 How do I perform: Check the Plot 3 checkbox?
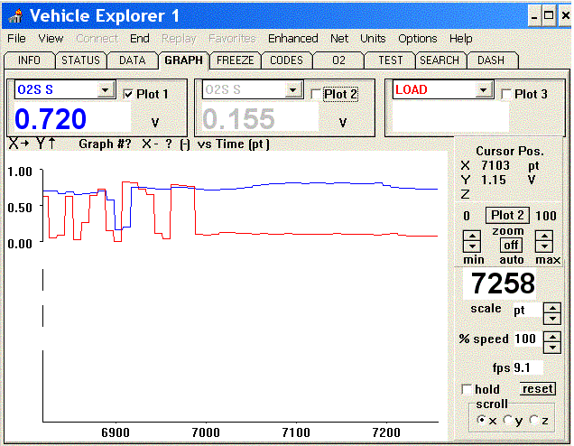(x=506, y=94)
